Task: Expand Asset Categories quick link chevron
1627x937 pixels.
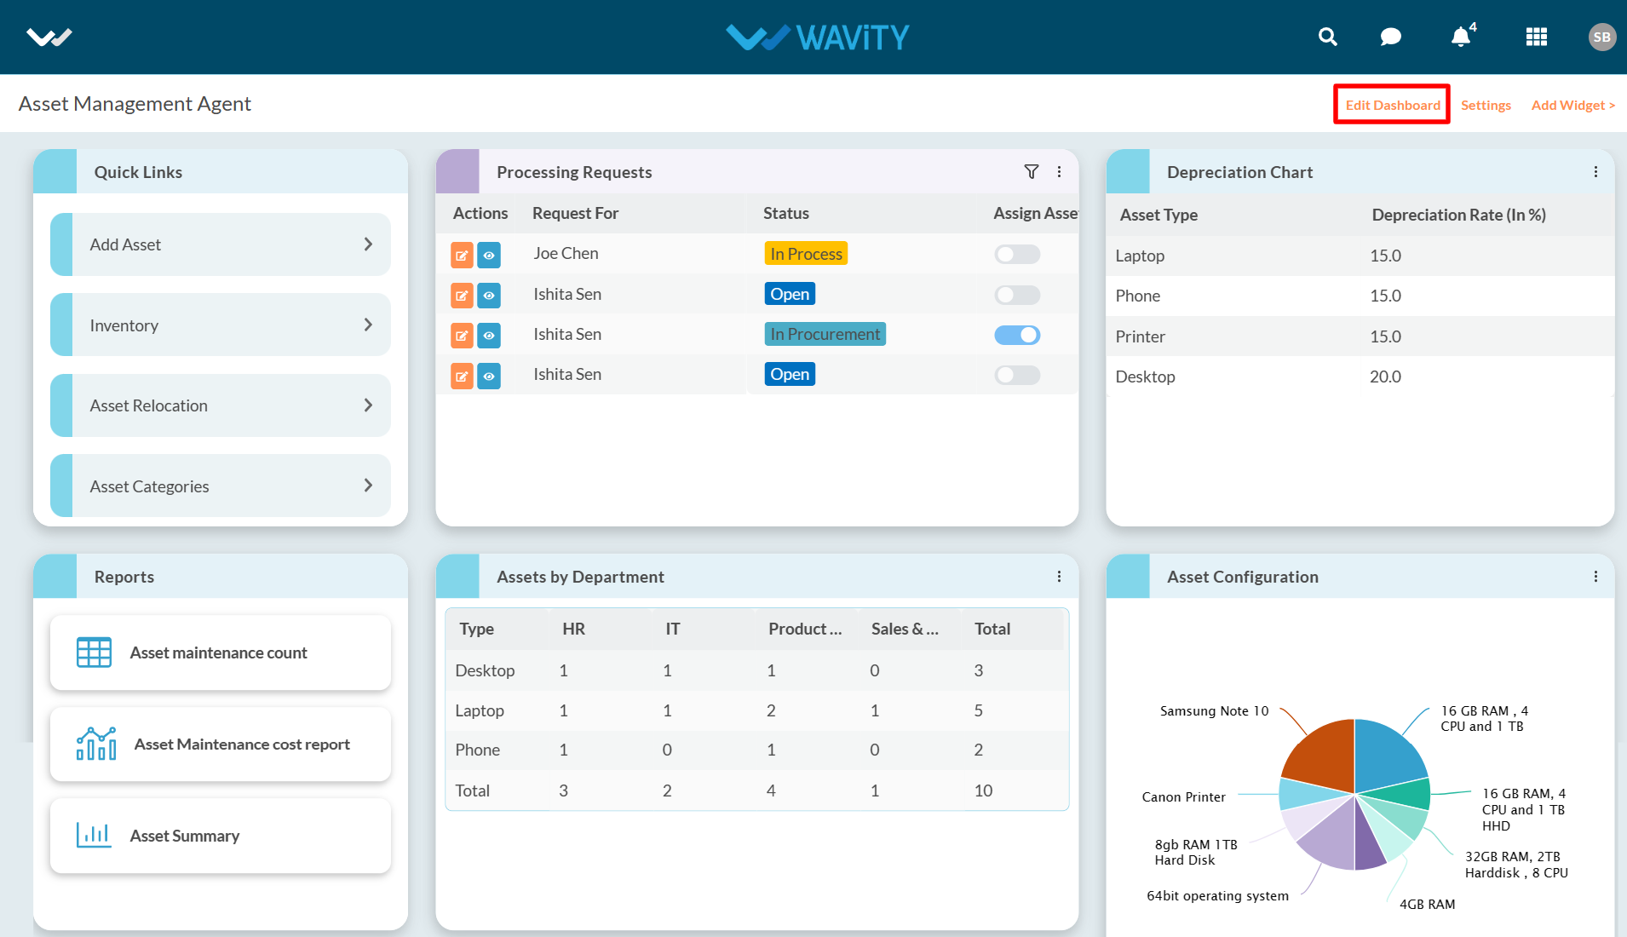Action: point(368,486)
